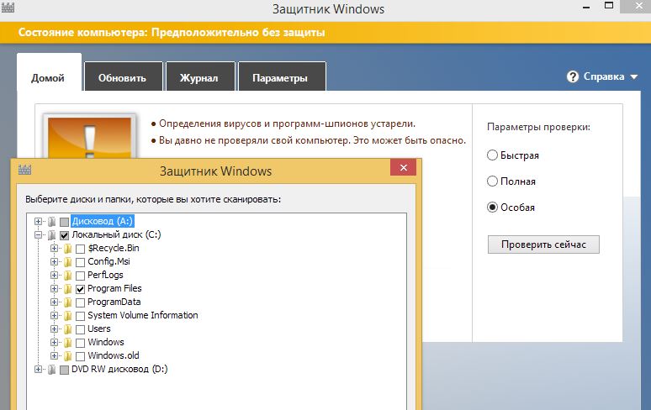Expand the Windows.old folder node

click(54, 355)
